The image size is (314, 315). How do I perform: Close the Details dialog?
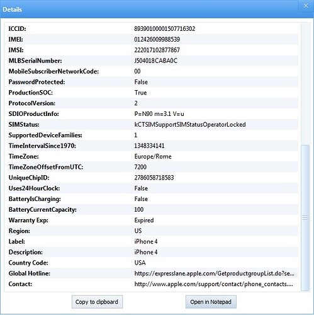tap(306, 6)
